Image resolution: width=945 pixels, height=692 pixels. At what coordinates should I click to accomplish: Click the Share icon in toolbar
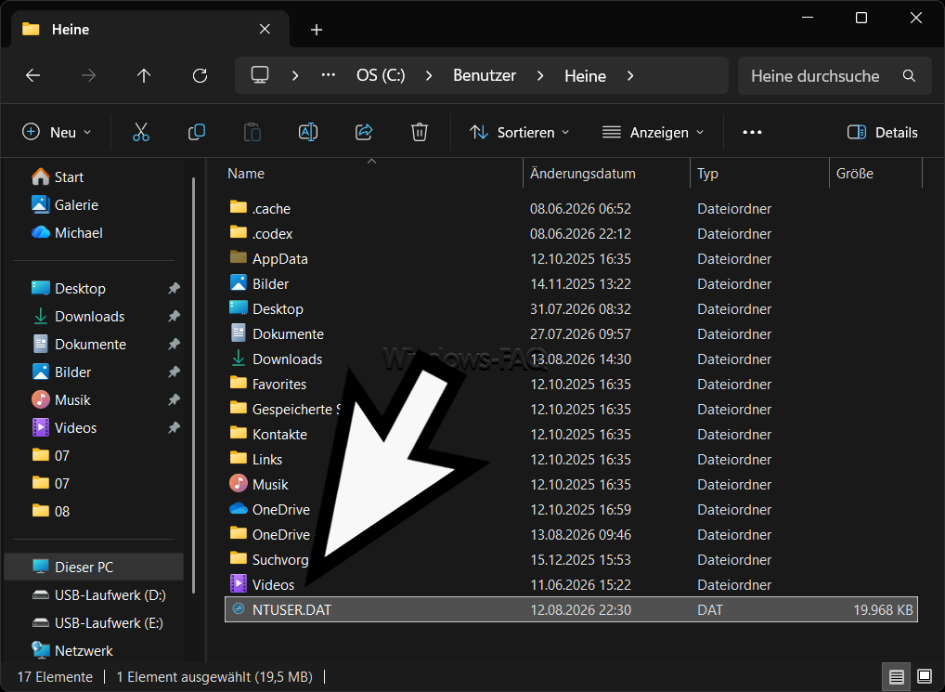tap(364, 132)
